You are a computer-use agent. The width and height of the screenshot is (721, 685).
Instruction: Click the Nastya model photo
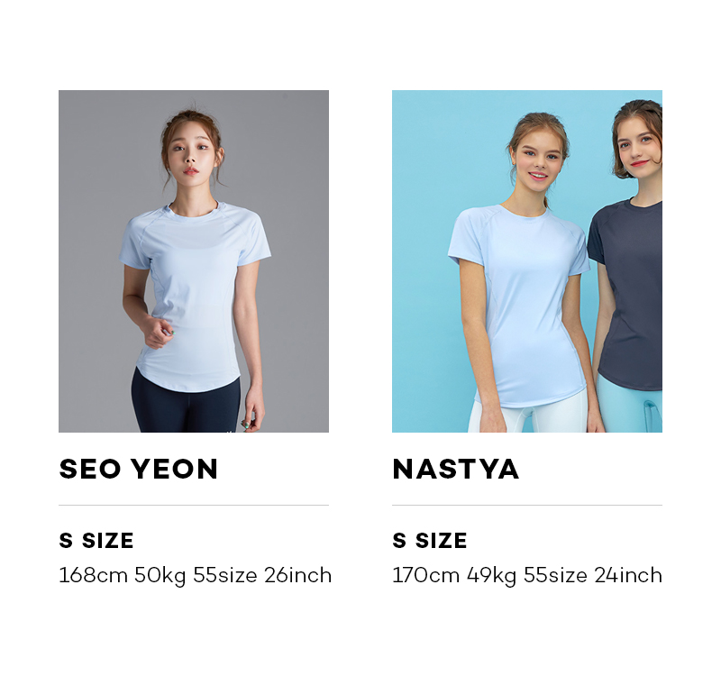(527, 261)
